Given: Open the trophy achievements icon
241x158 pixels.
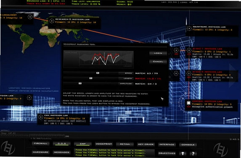Looking at the screenshot, I should click(x=183, y=153).
